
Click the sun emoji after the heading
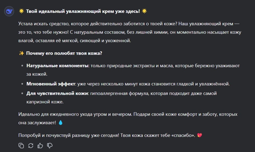[x=144, y=11]
